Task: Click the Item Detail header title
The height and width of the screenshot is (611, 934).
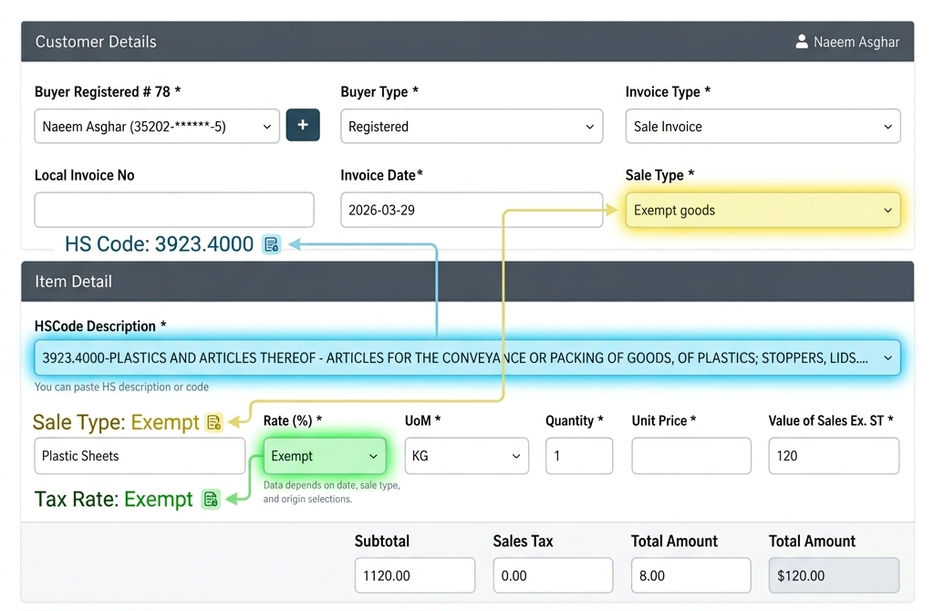Action: 73,282
